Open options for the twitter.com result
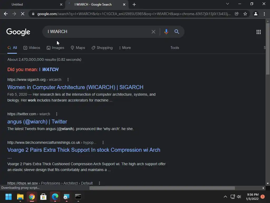 [x=57, y=114]
